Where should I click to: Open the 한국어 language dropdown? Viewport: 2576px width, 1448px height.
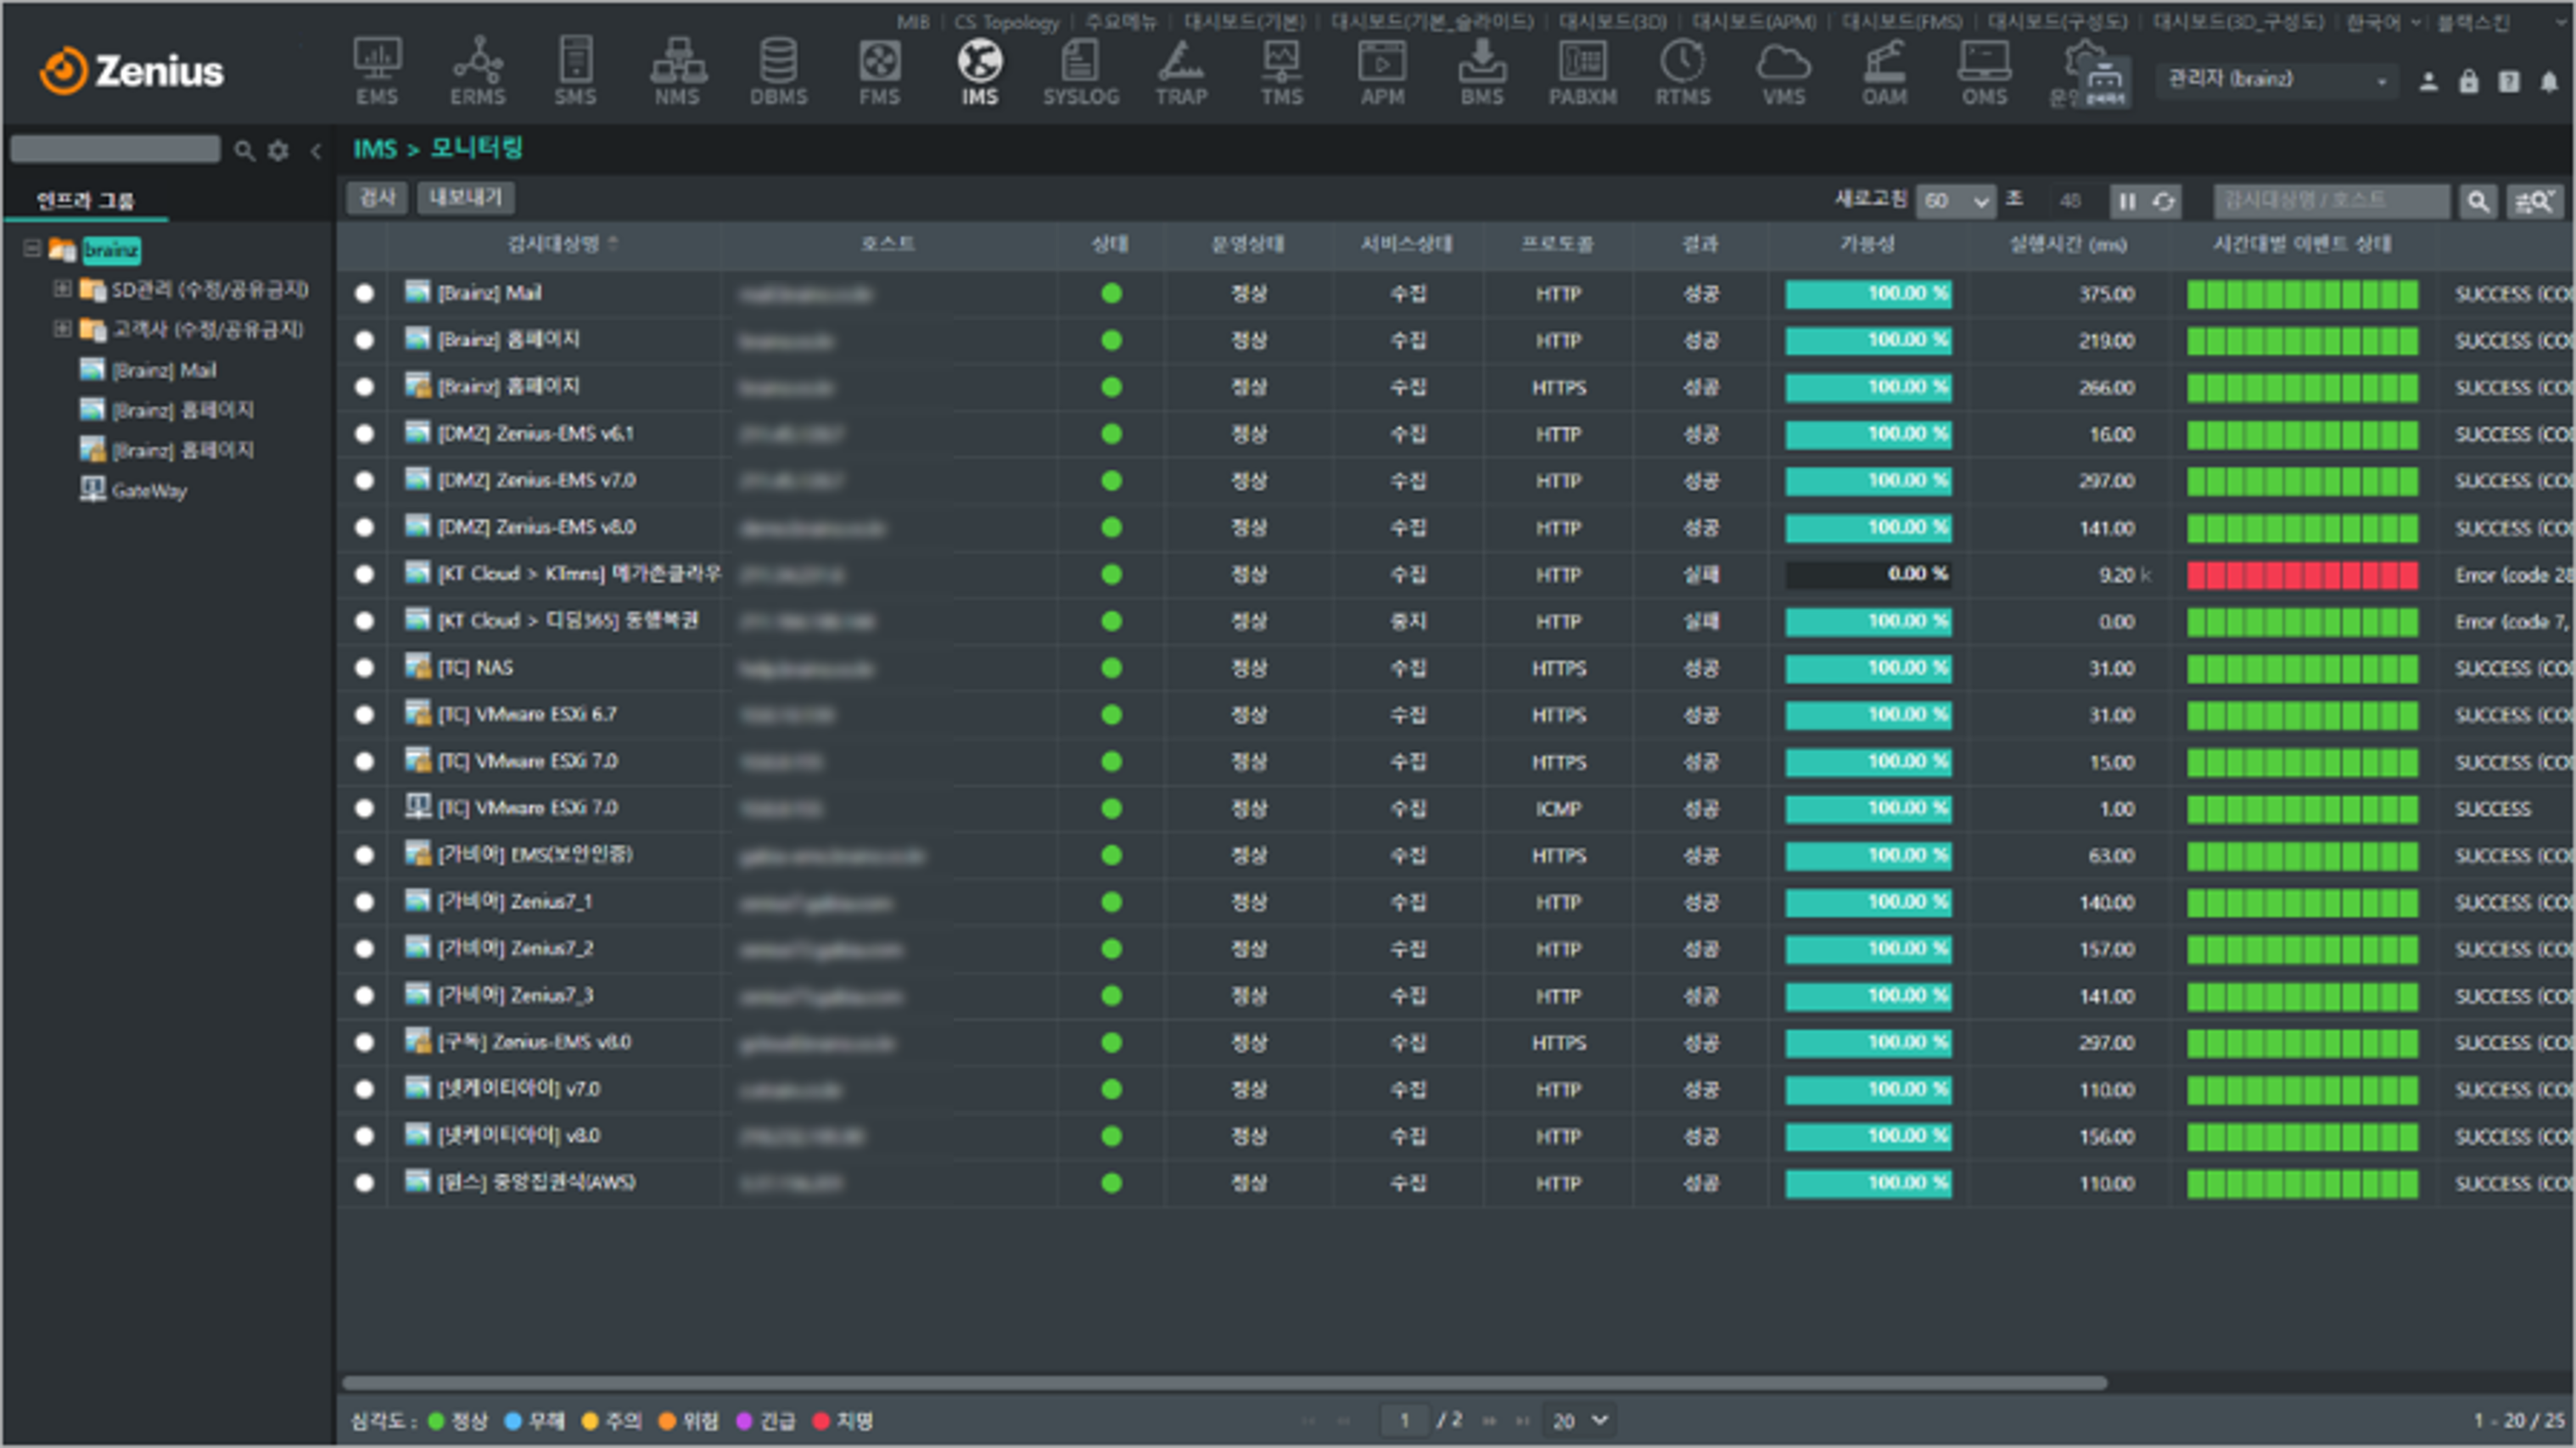click(x=2385, y=22)
